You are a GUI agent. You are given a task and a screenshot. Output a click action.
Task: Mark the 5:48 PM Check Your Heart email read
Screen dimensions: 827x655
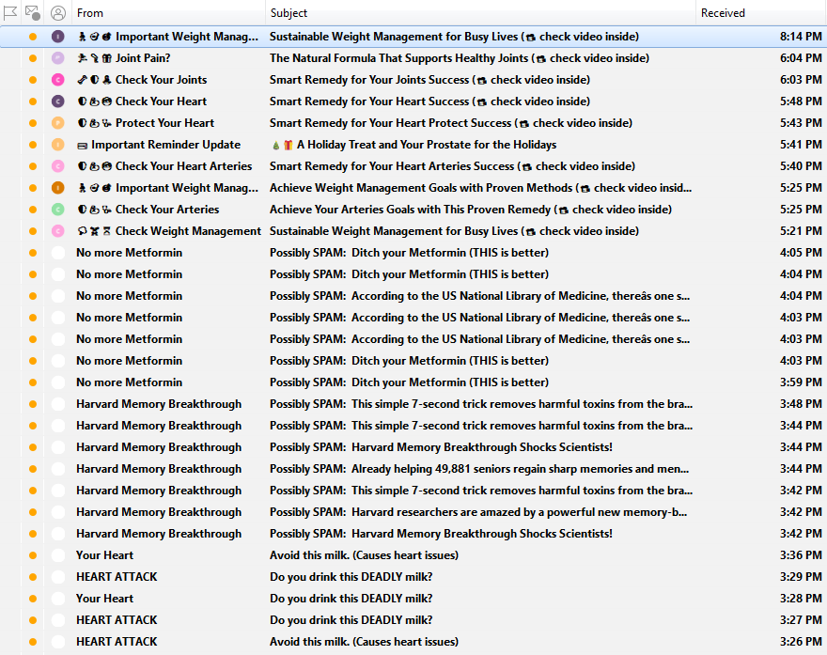point(33,101)
